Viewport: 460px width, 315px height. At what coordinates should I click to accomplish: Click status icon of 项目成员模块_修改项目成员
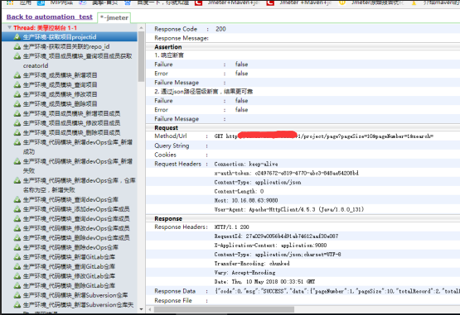tap(17, 123)
